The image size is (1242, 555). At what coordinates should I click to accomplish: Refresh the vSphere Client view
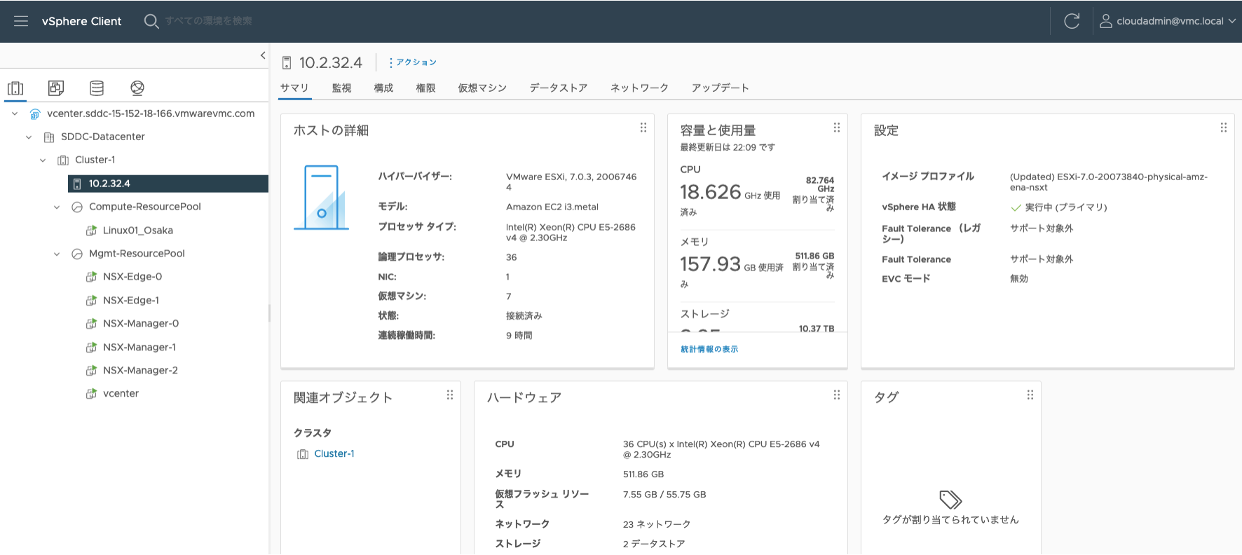click(1072, 21)
